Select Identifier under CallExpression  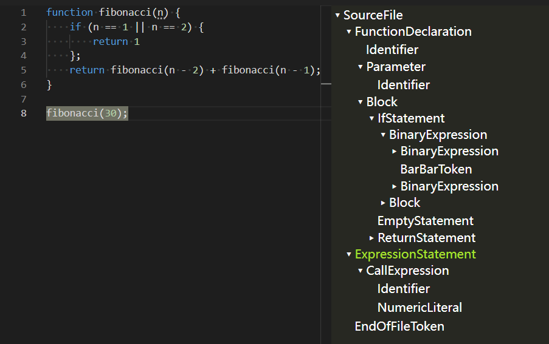pos(403,289)
